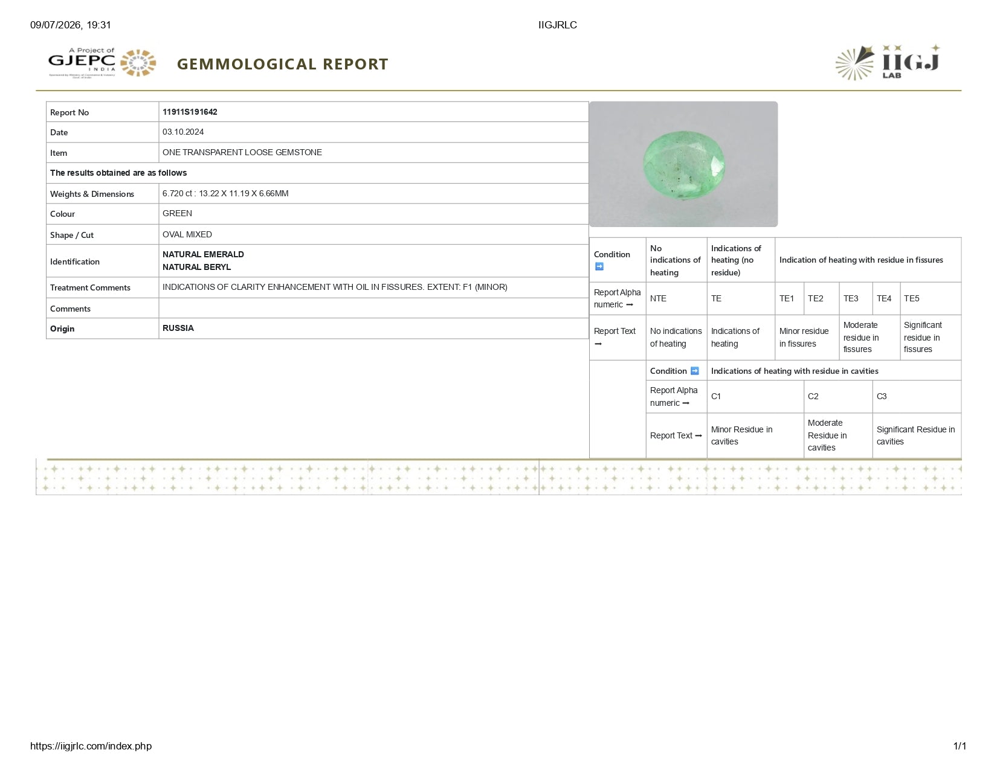Screen dimensions: 997x770
Task: Click the Report No label cell
Action: pos(103,112)
